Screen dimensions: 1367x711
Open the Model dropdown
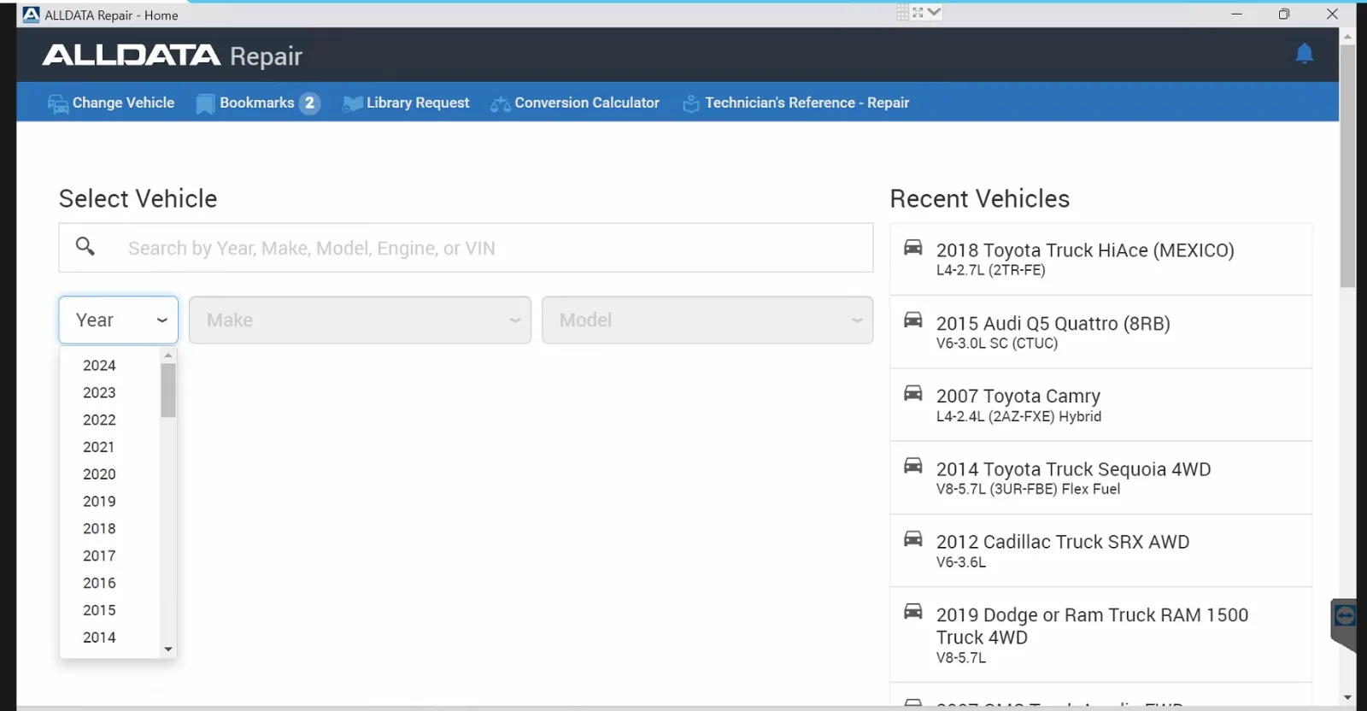(707, 320)
